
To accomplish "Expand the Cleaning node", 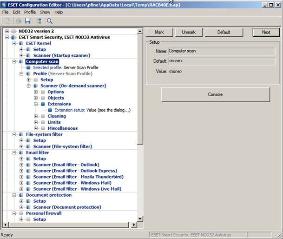I will tap(36, 116).
